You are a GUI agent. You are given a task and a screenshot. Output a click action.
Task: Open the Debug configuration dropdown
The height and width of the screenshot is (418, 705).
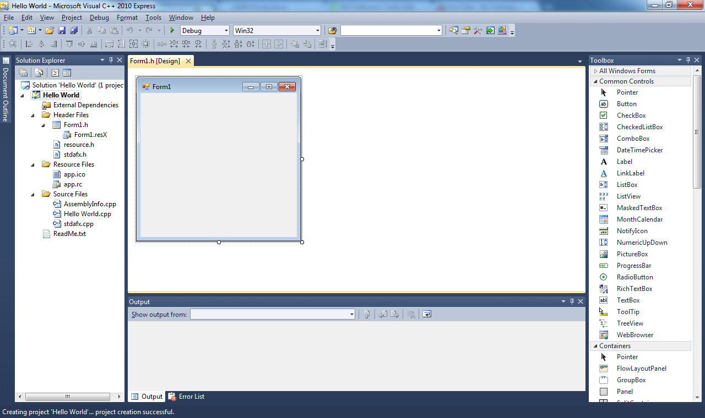[226, 31]
